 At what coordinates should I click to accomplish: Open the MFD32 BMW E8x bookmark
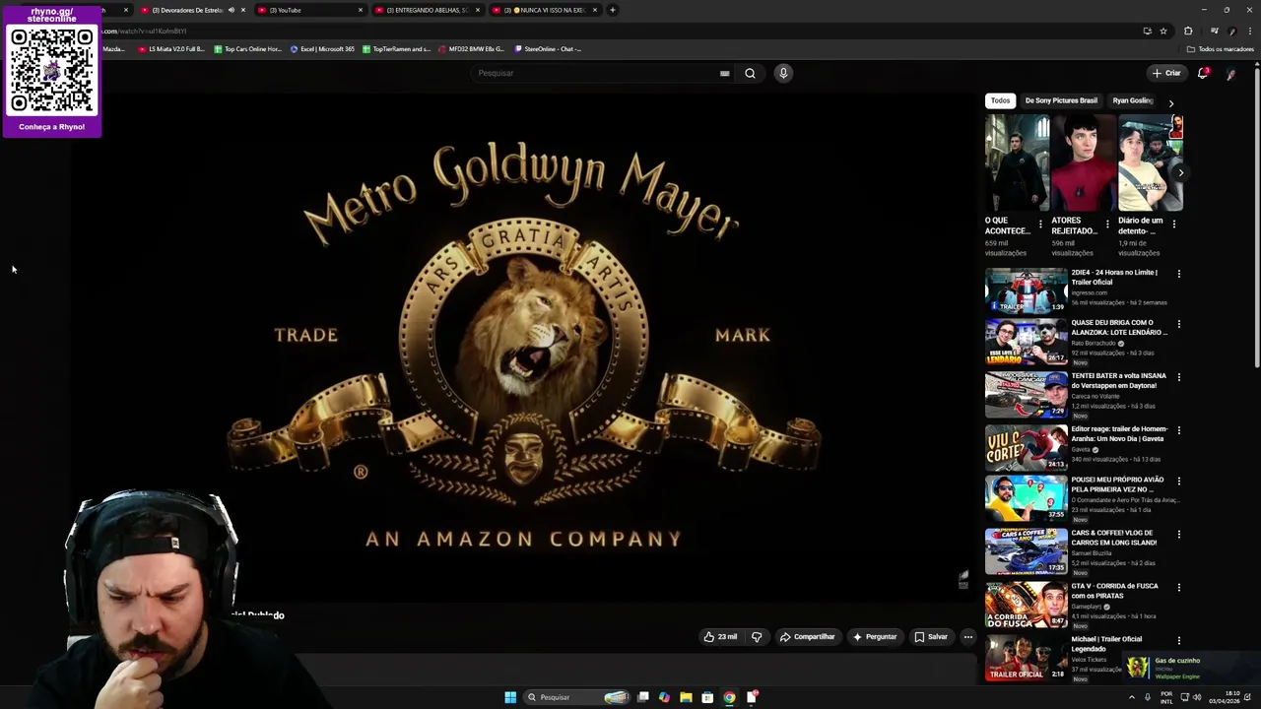(470, 49)
